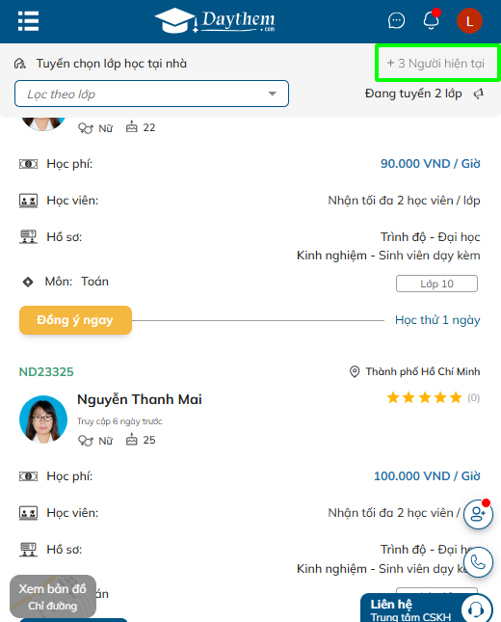501x622 pixels.
Task: Open tutor code ND23325
Action: coord(46,371)
